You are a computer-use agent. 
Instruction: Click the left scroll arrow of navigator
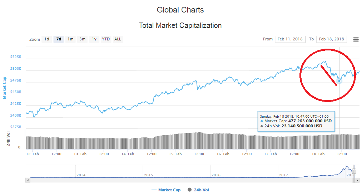[x=27, y=180]
